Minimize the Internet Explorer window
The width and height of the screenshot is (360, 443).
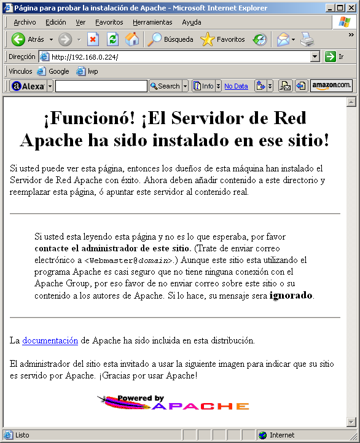(330, 7)
